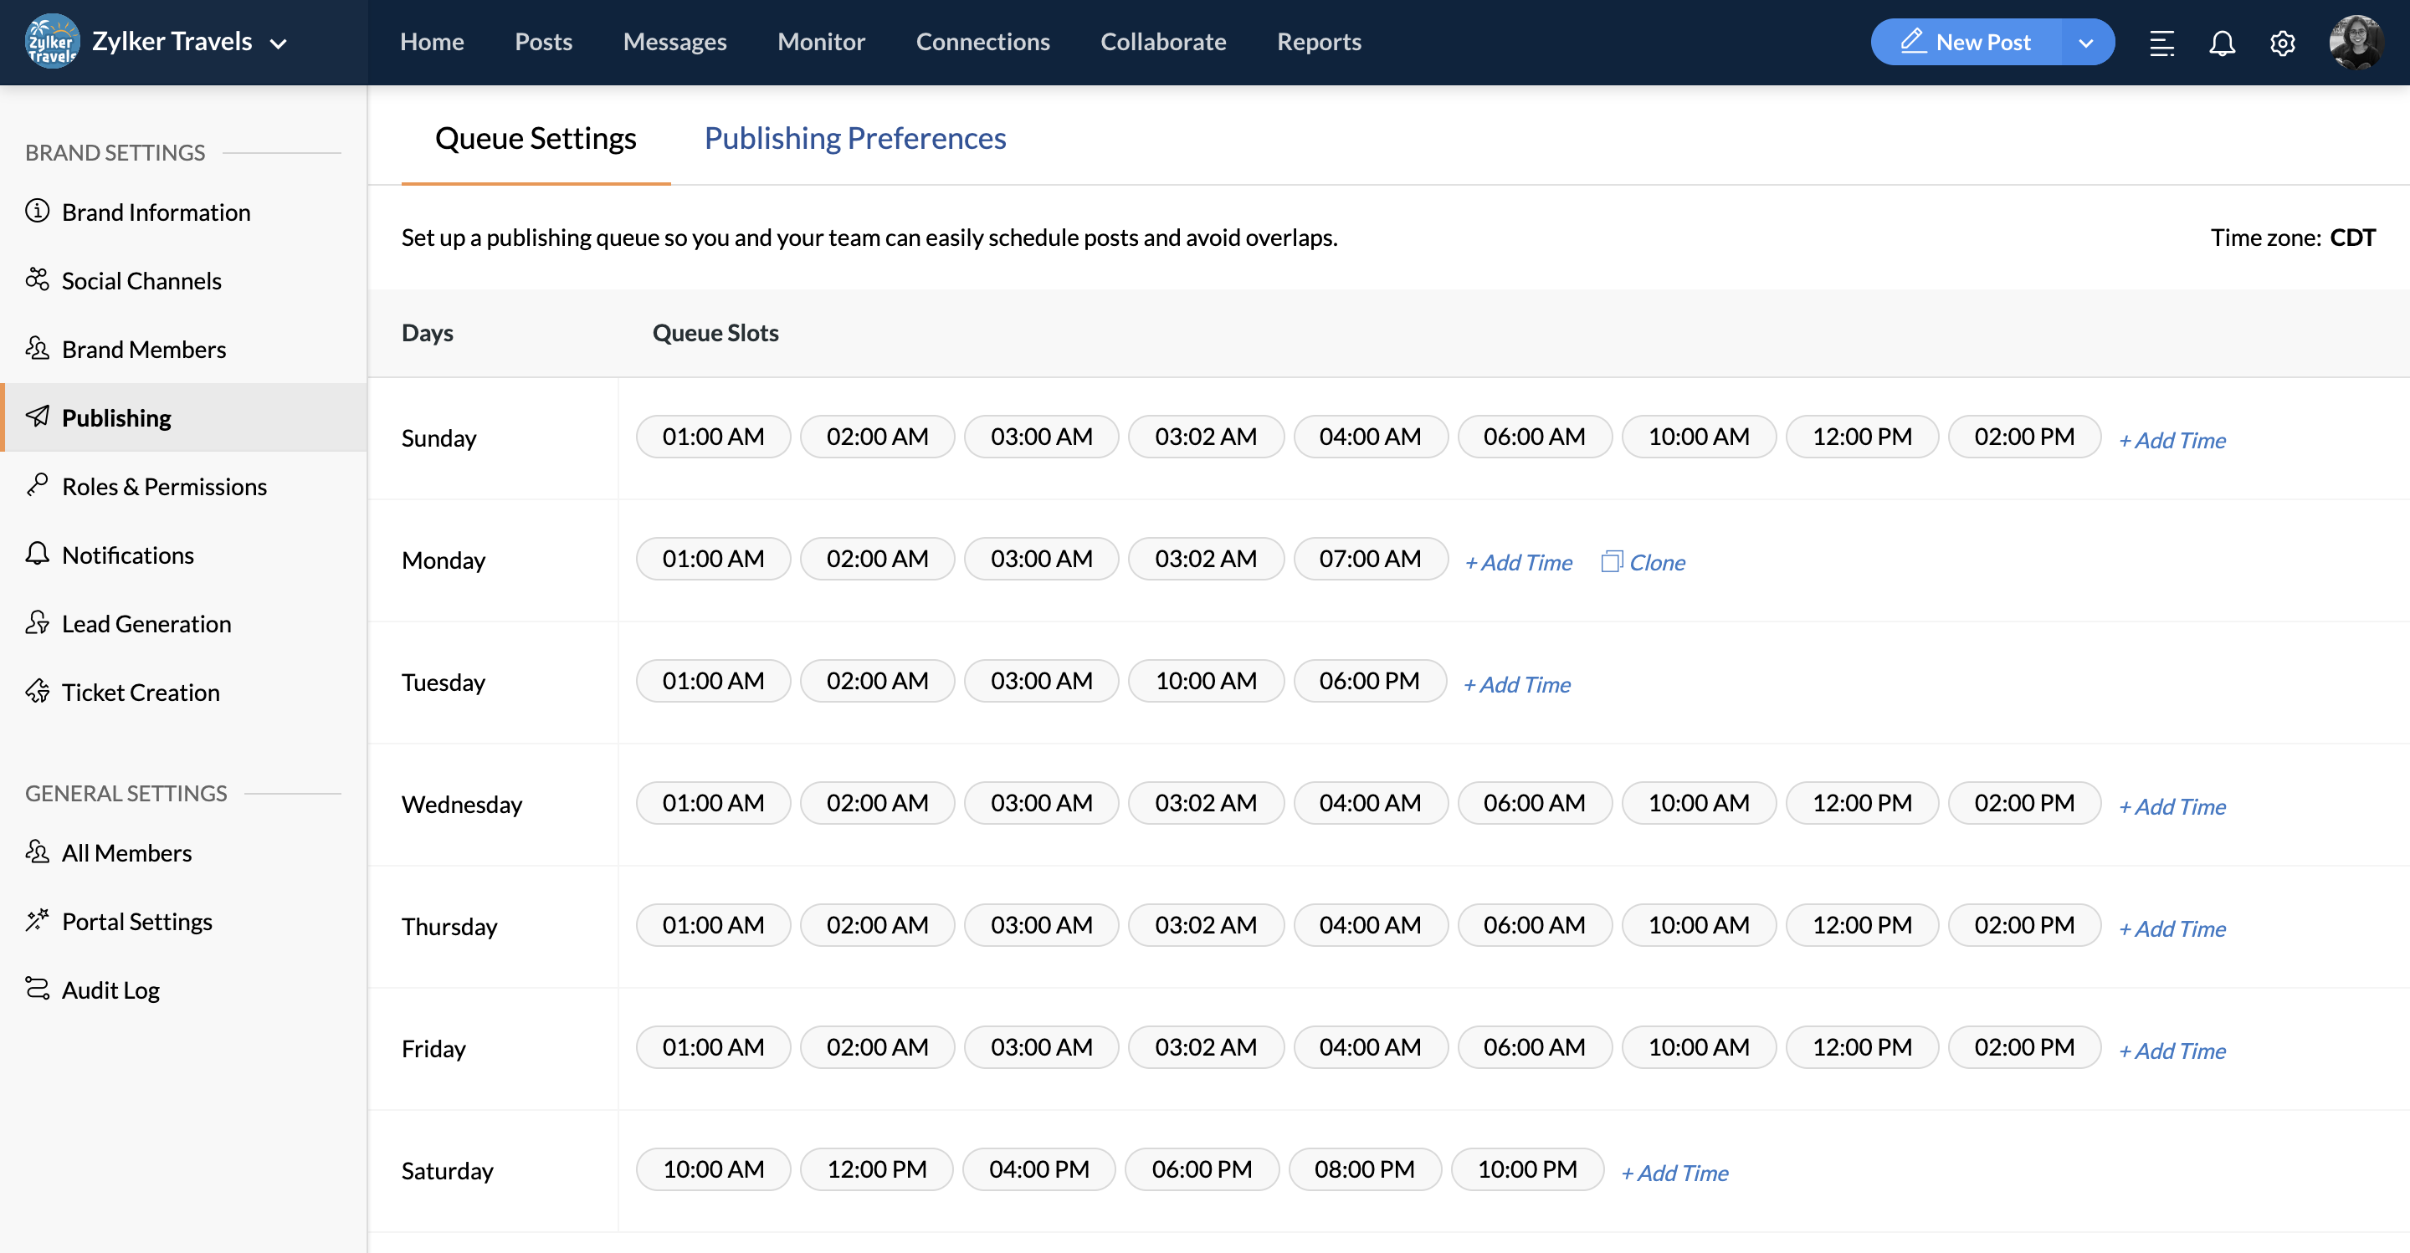Viewport: 2410px width, 1253px height.
Task: Expand the Zylker Travels brand dropdown
Action: tap(278, 43)
